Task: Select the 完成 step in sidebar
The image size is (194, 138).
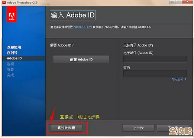Action: point(10,75)
